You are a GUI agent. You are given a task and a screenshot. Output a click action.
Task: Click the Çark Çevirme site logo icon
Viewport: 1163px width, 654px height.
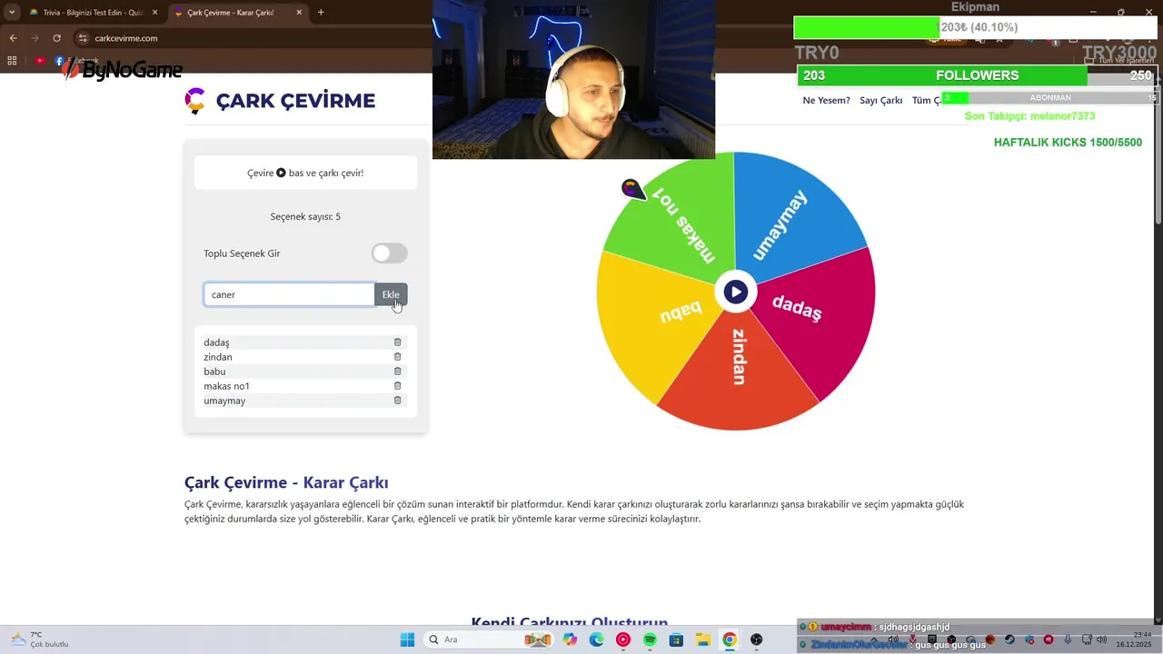click(194, 101)
